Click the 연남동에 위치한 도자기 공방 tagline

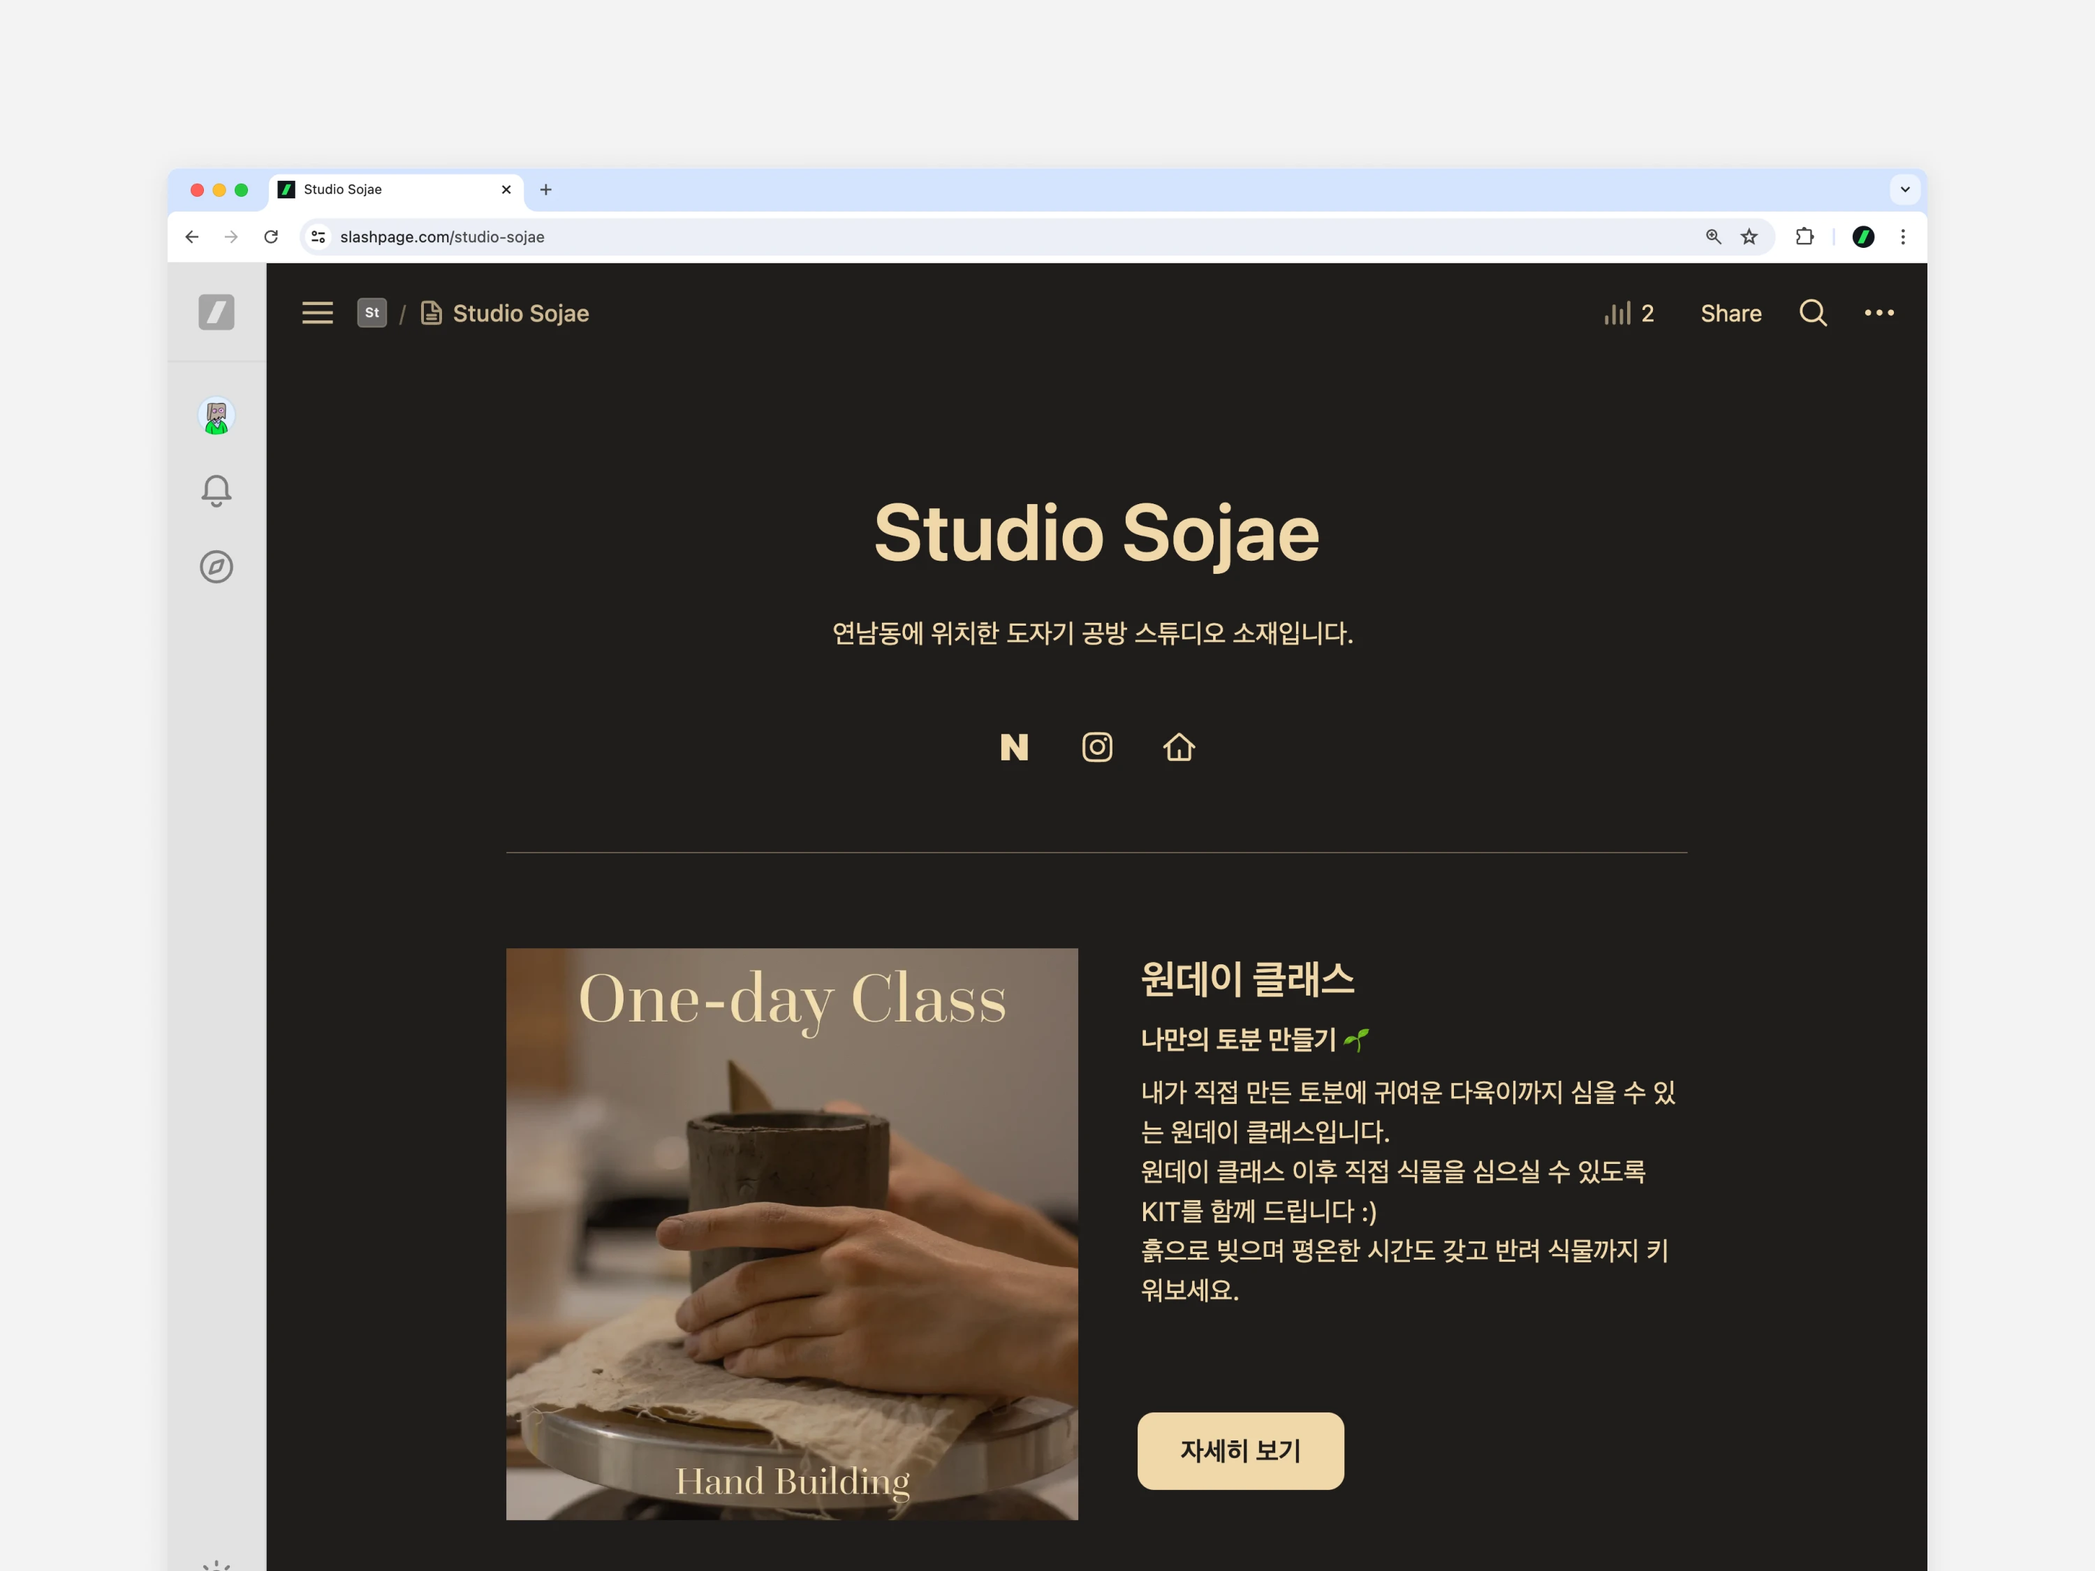[x=1092, y=633]
